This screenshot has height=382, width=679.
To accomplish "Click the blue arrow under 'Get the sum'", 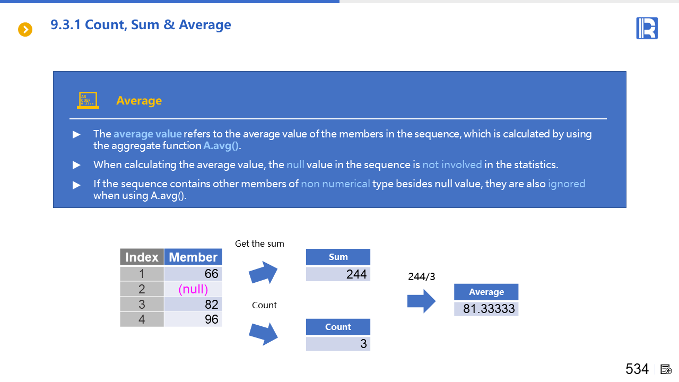I will point(263,273).
